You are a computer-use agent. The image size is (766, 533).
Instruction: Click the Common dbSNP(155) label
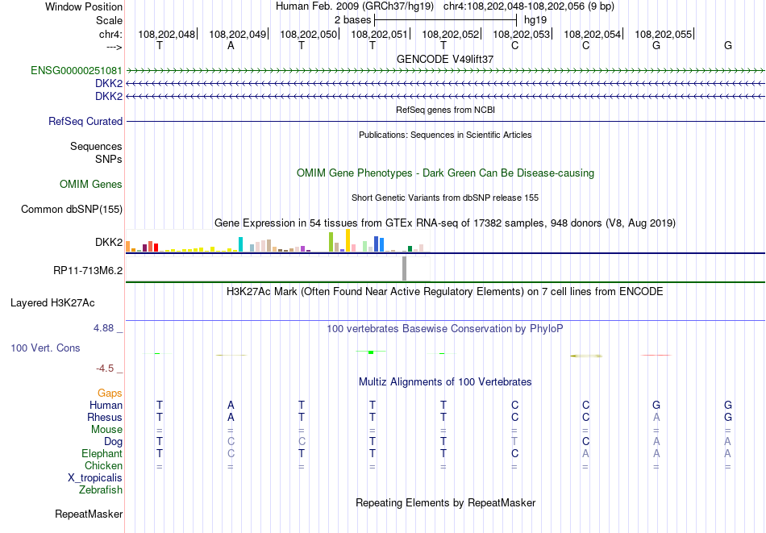[x=71, y=210]
